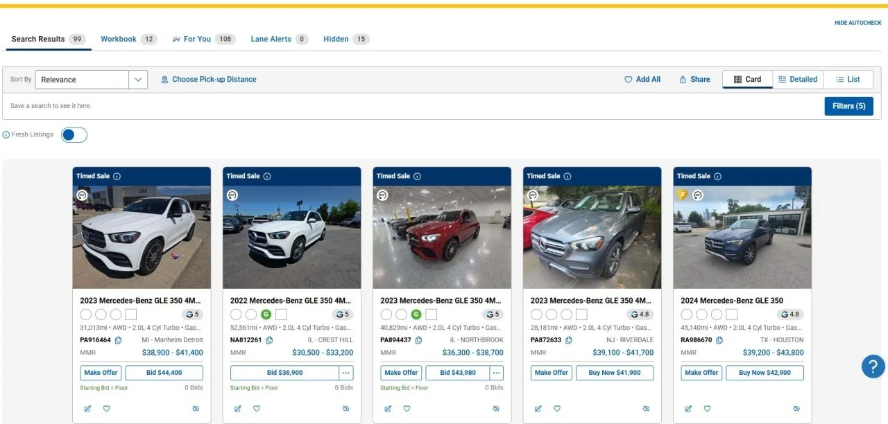Copy VIN code RA986670

[719, 340]
